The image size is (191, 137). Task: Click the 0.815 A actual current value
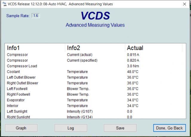coord(133,55)
